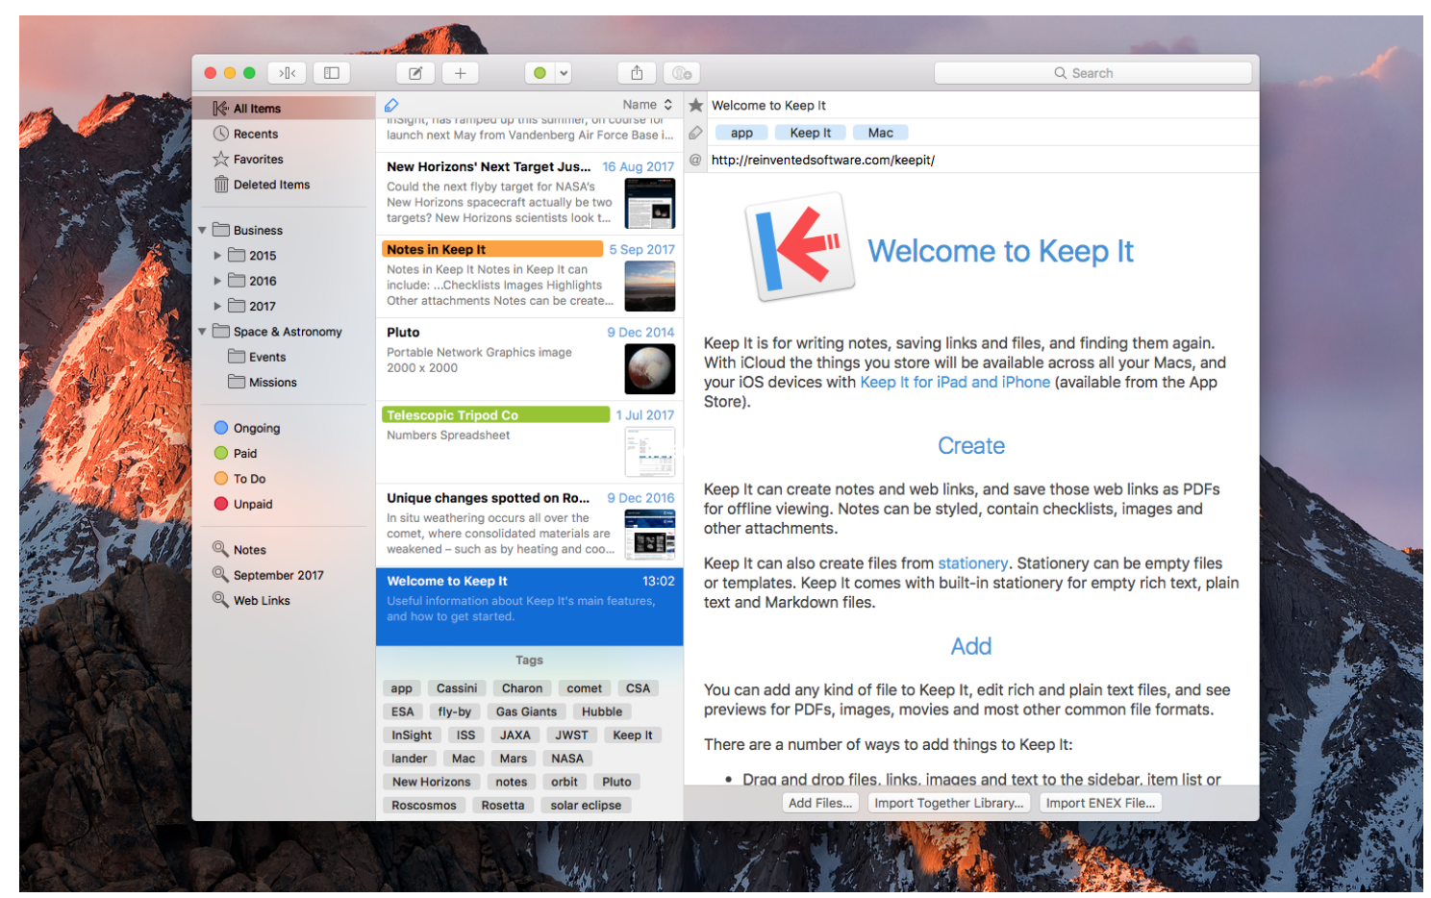Click the plus add item button

[460, 73]
